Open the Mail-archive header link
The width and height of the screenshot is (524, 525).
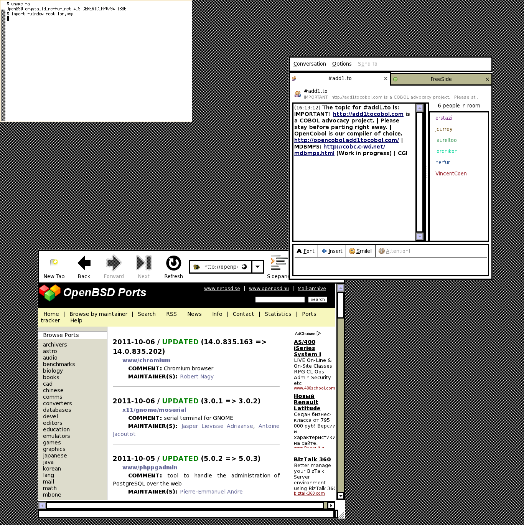click(311, 289)
